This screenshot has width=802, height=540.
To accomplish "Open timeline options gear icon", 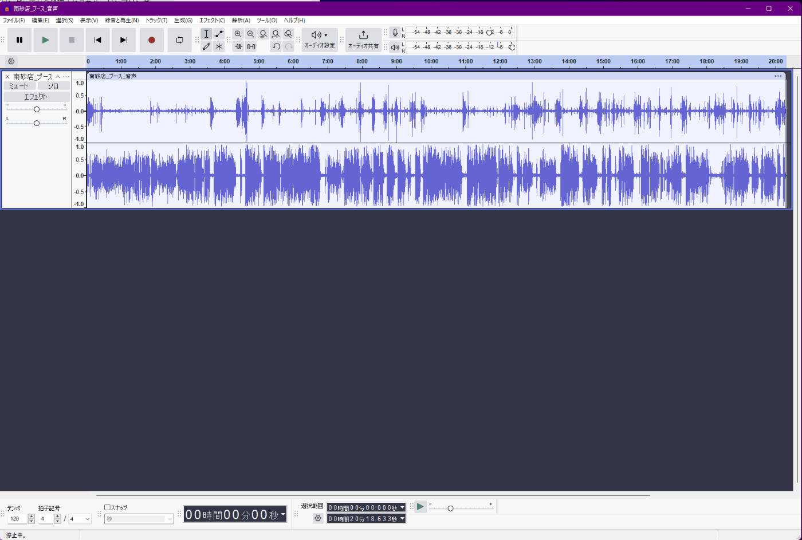I will coord(11,61).
